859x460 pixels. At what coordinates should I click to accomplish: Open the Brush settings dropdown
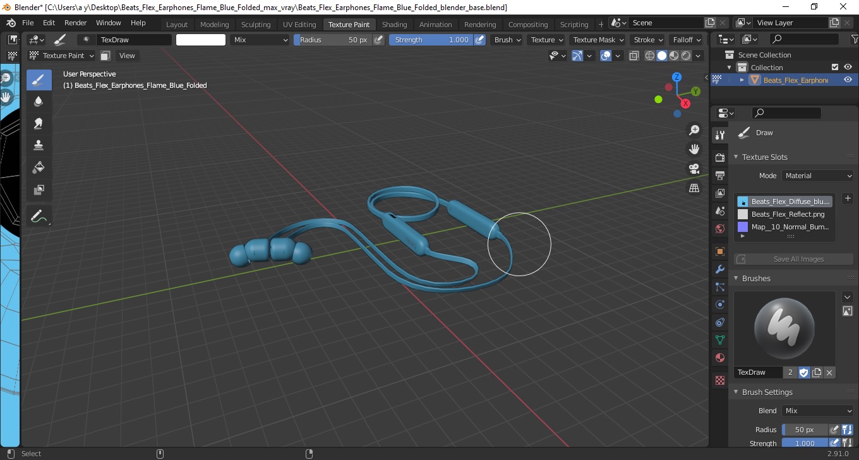tap(507, 40)
